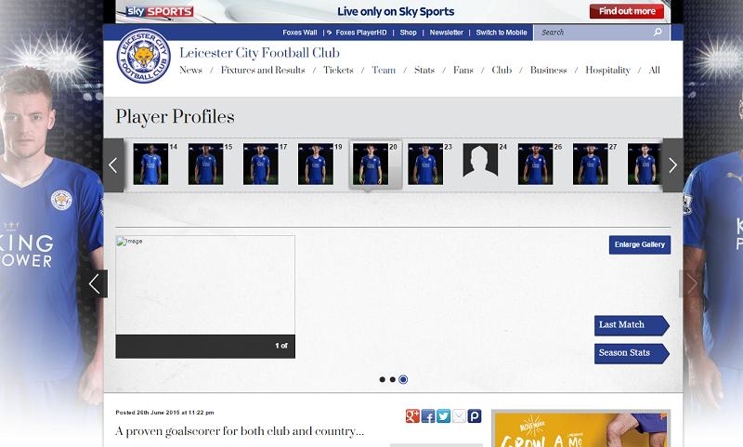Screen dimensions: 743x447
Task: Share article via email icon
Action: (459, 416)
